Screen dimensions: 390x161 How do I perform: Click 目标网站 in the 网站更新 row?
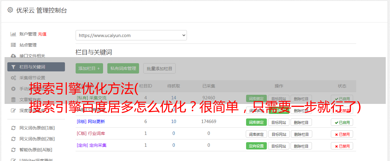[279, 122]
